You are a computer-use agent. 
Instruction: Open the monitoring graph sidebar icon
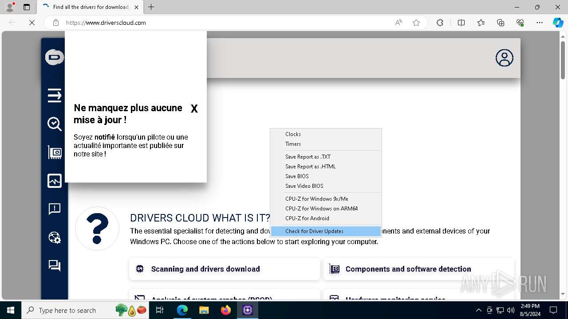click(x=55, y=181)
